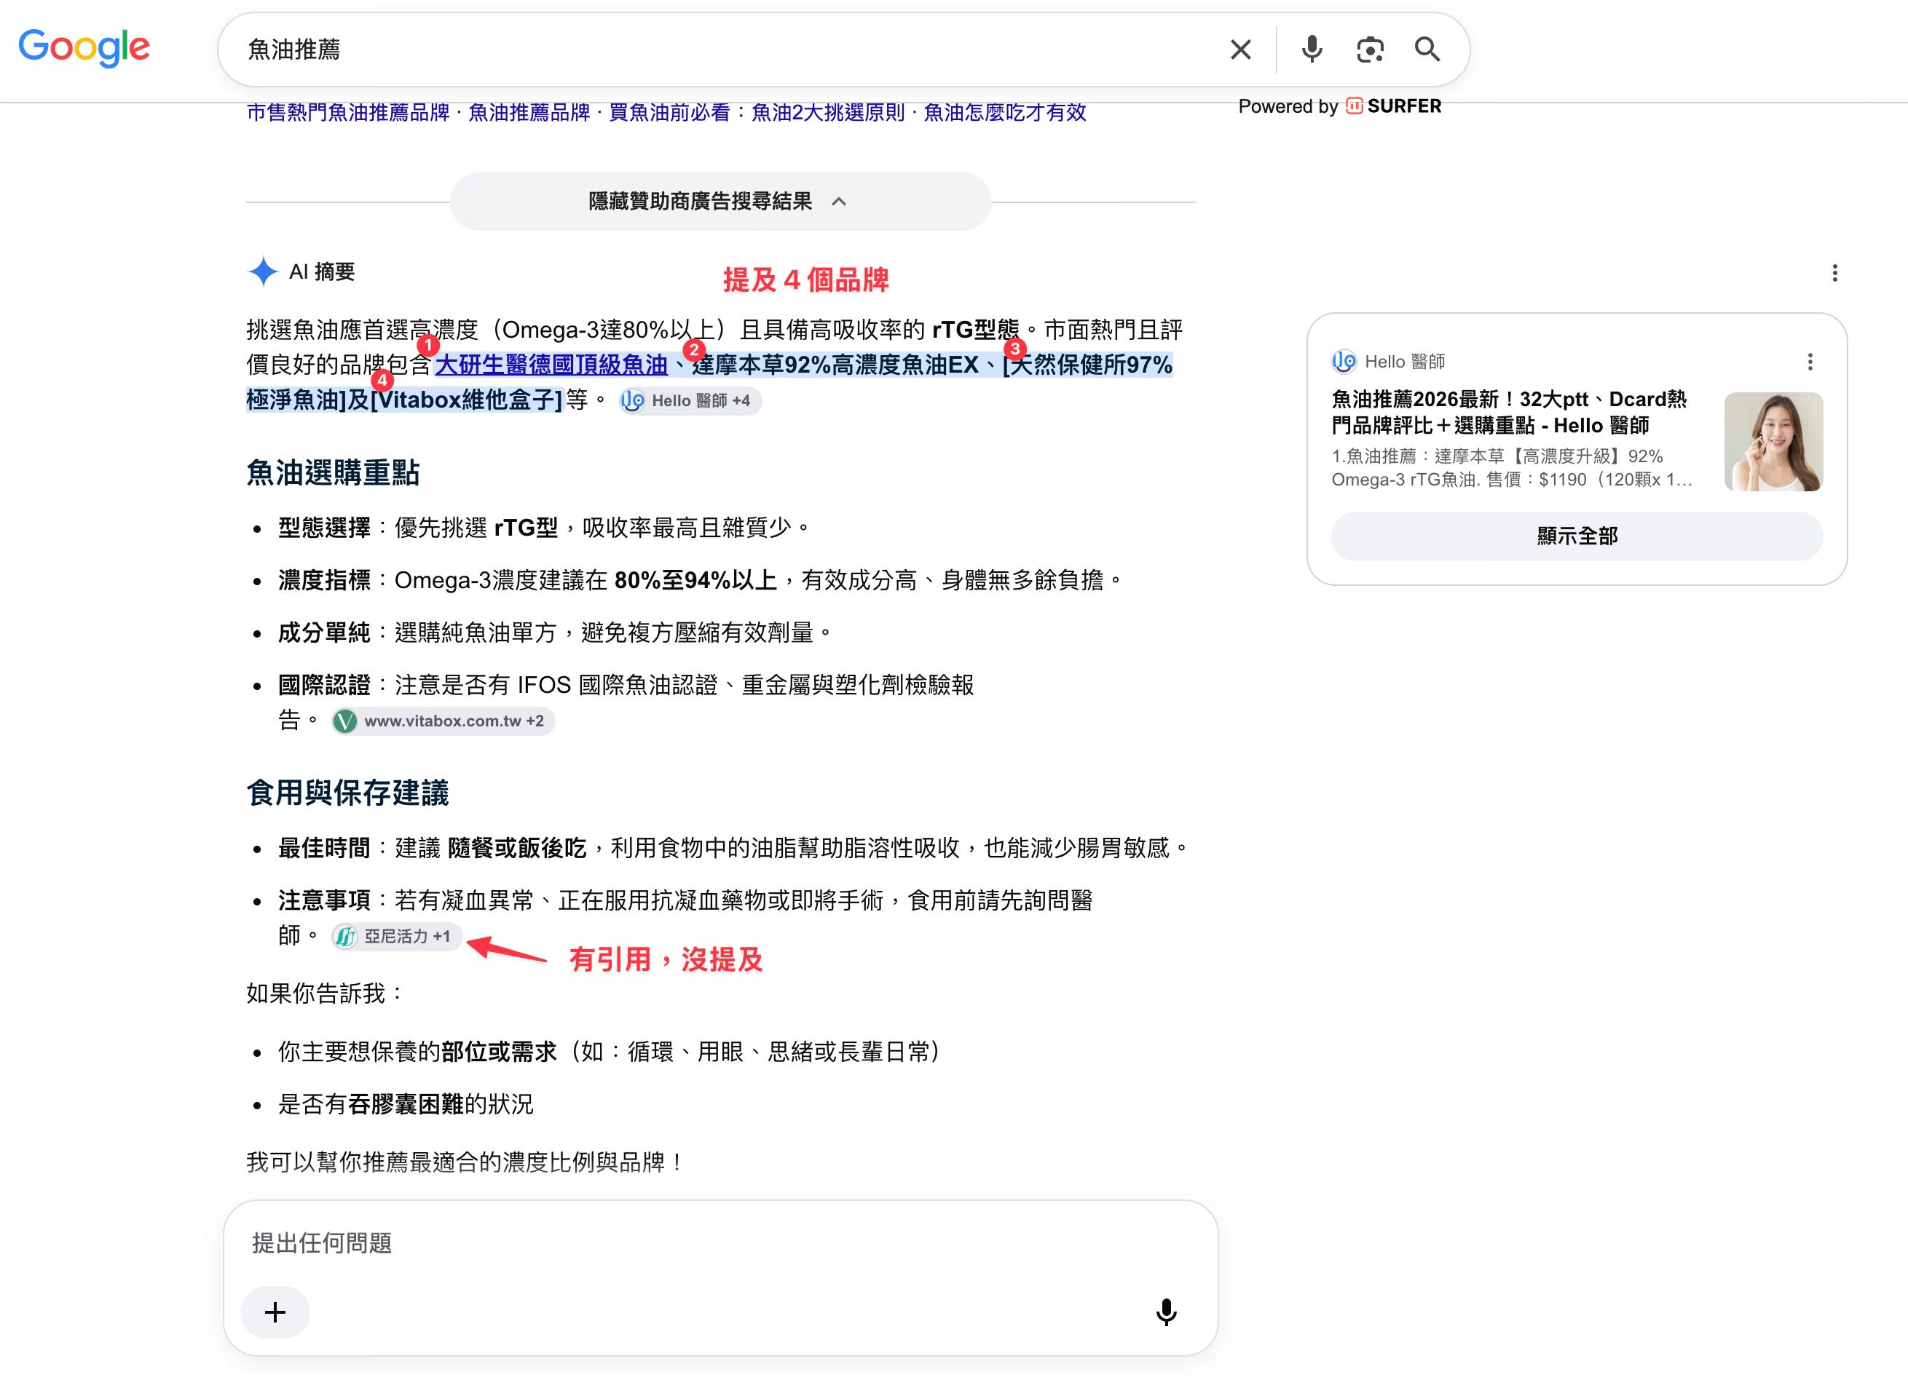Viewport: 1908px width, 1380px height.
Task: Open Hello 醫師 card options menu
Action: [x=1810, y=362]
